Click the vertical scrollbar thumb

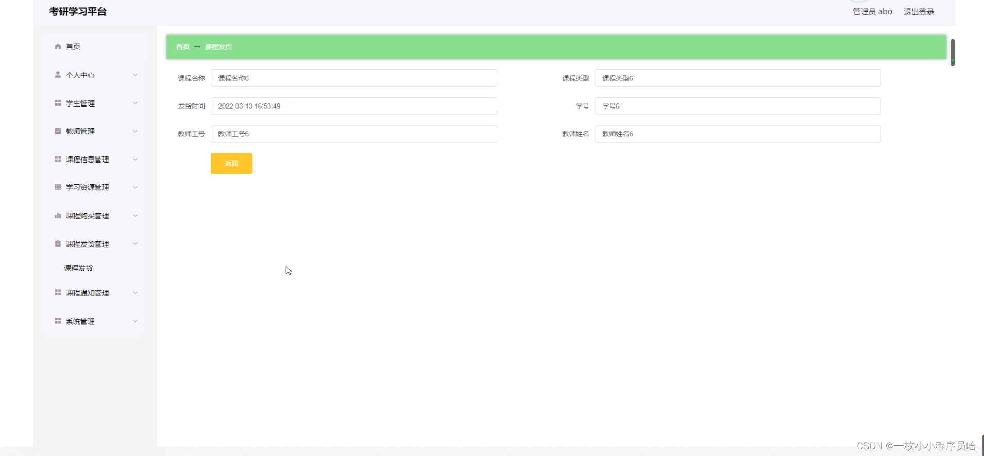953,52
